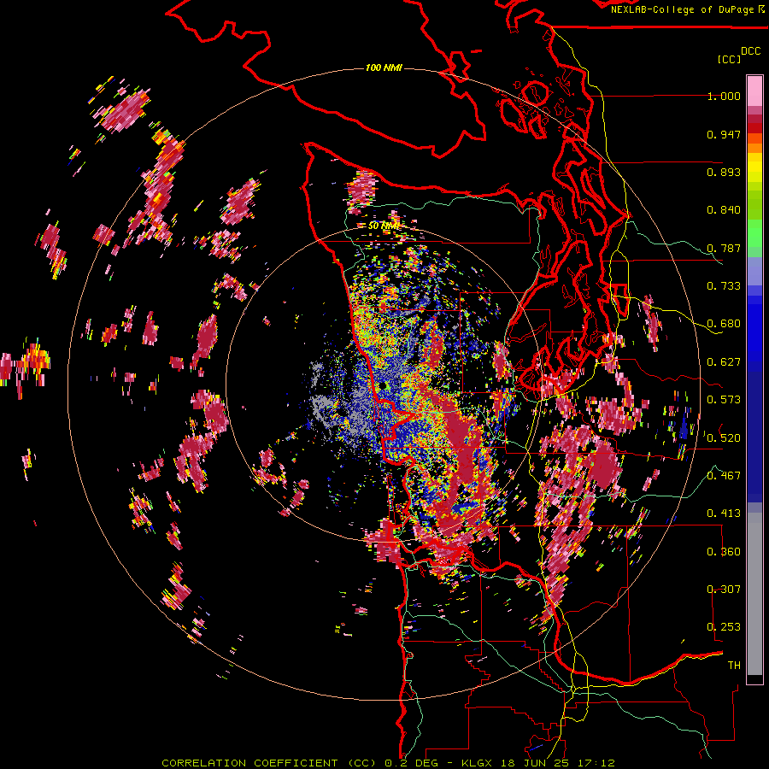Click the 100 NMI range ring label
The width and height of the screenshot is (769, 769).
tap(384, 68)
